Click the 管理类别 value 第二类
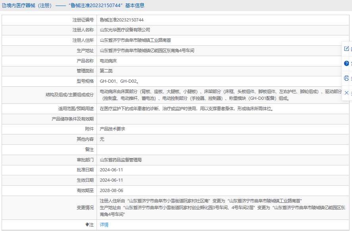 point(106,71)
